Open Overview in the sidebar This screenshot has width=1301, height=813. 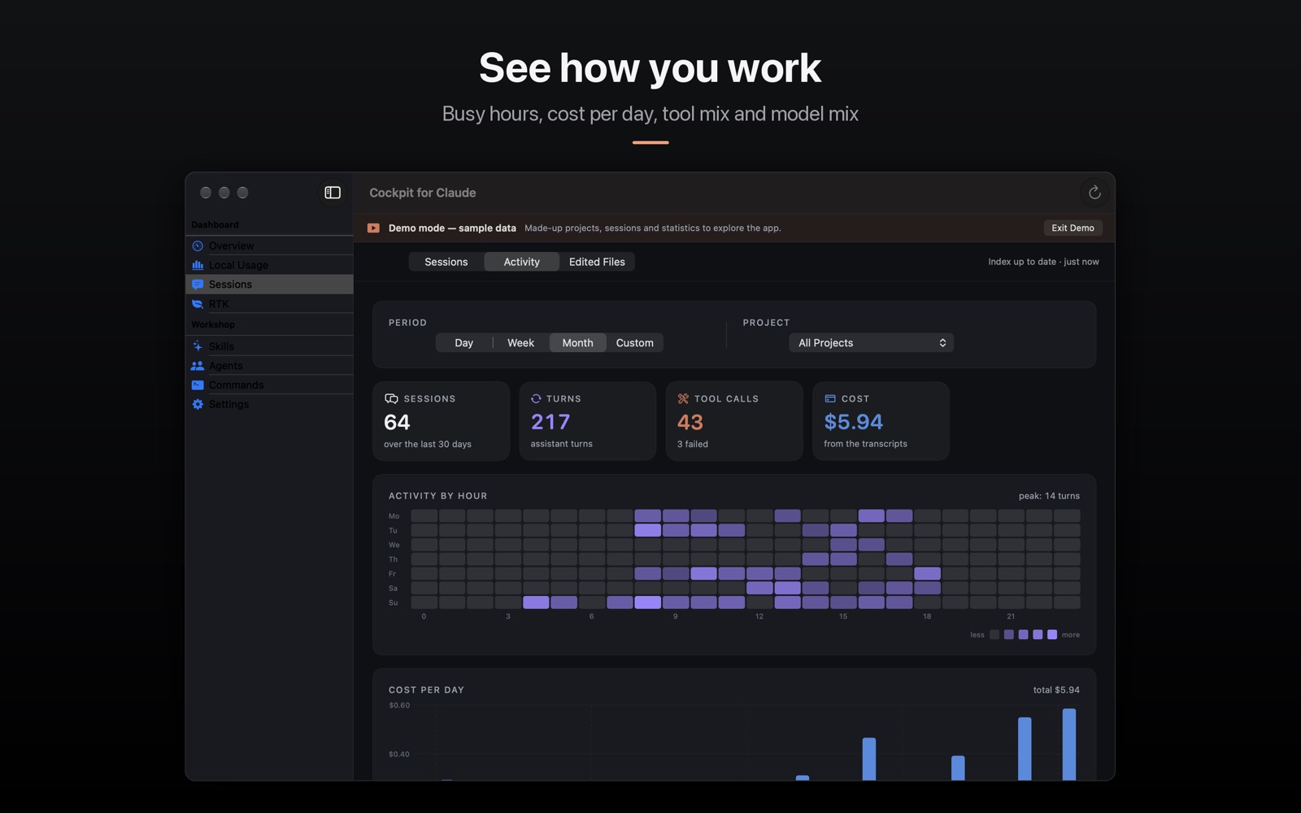tap(269, 246)
